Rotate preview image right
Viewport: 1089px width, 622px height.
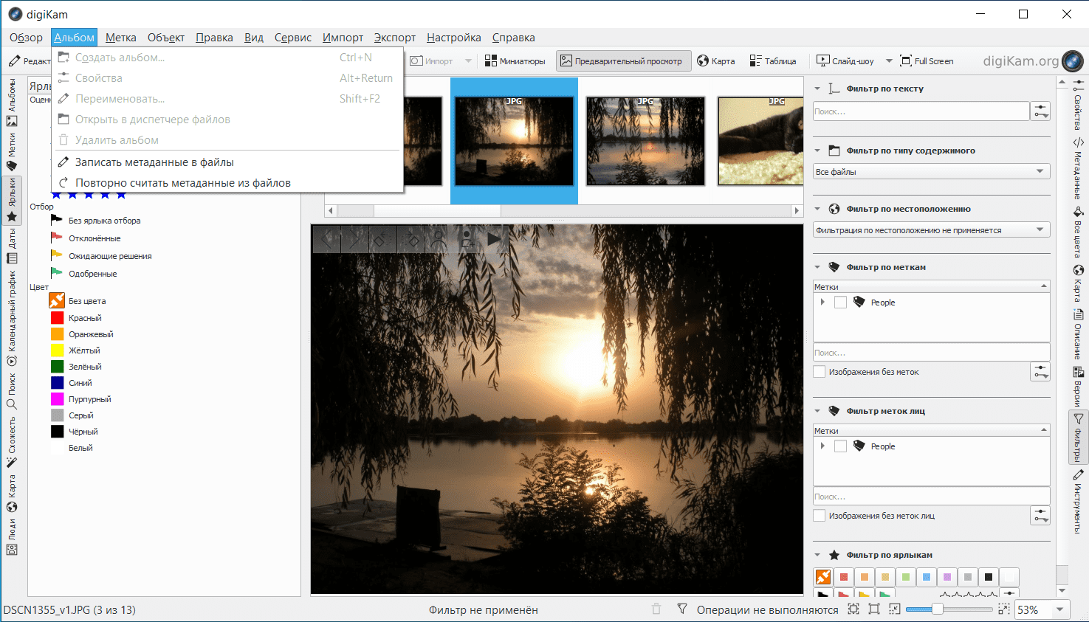pyautogui.click(x=410, y=239)
